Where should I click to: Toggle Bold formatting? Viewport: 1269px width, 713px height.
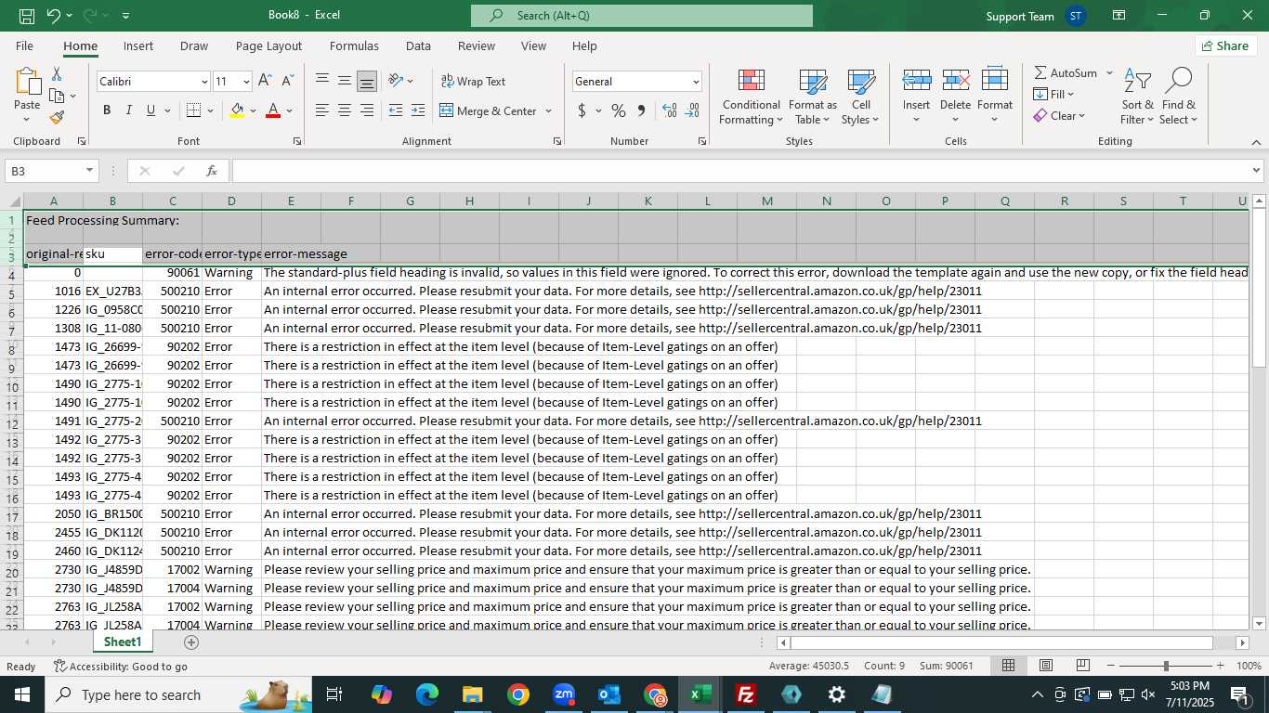point(107,110)
